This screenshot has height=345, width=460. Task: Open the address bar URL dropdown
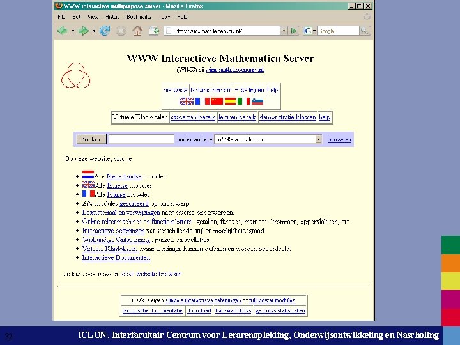tap(284, 31)
